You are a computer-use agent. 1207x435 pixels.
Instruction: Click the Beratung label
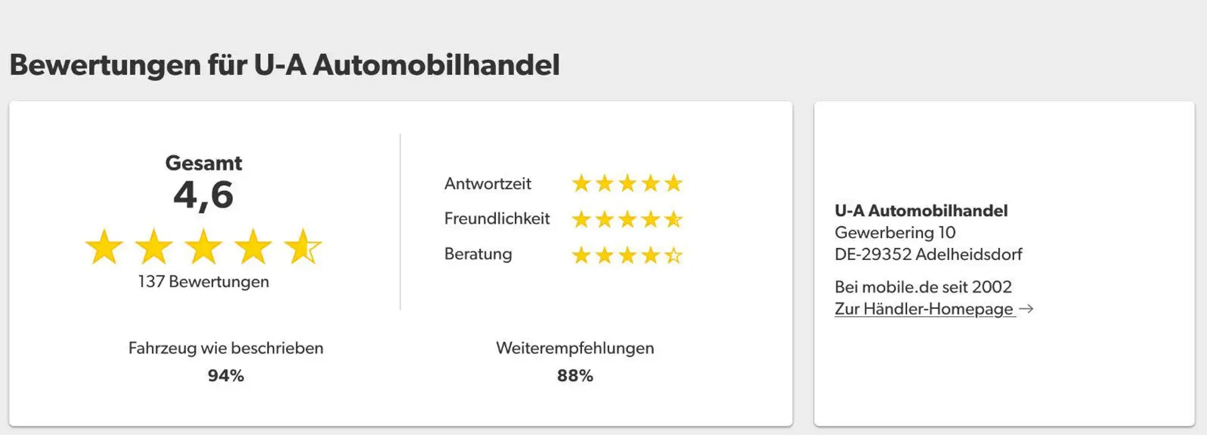tap(478, 254)
